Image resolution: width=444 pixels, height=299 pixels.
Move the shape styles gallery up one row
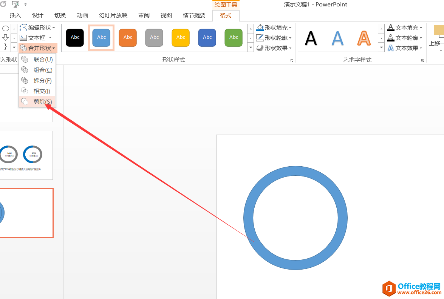251,29
